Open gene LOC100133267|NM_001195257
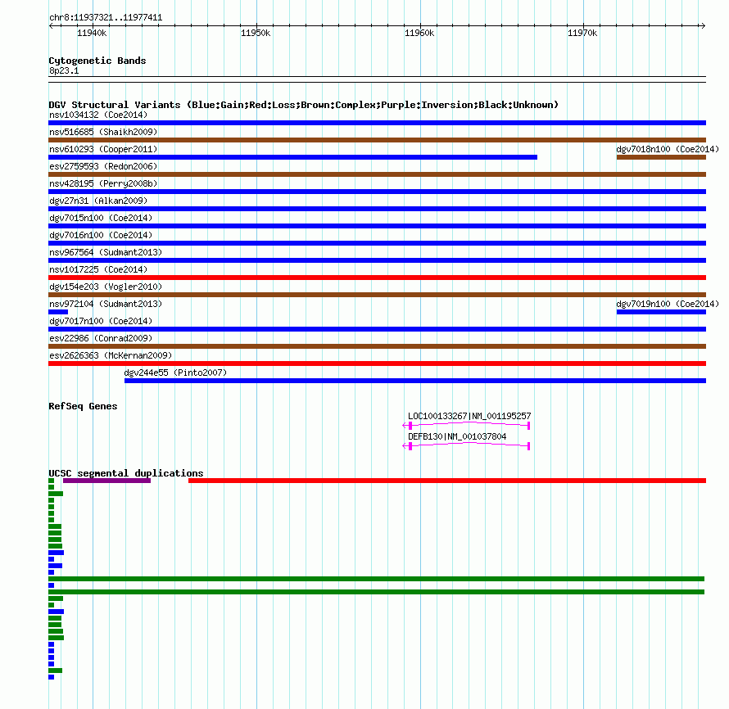Screen dimensions: 729x709 click(469, 416)
